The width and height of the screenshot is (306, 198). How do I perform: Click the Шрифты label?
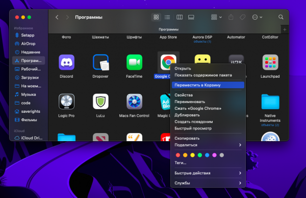coord(134,37)
